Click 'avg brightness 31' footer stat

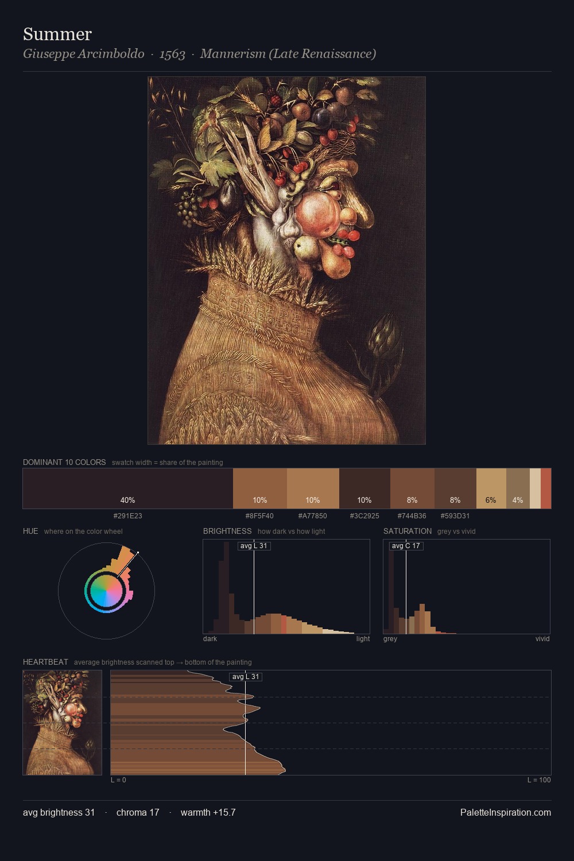(x=59, y=812)
